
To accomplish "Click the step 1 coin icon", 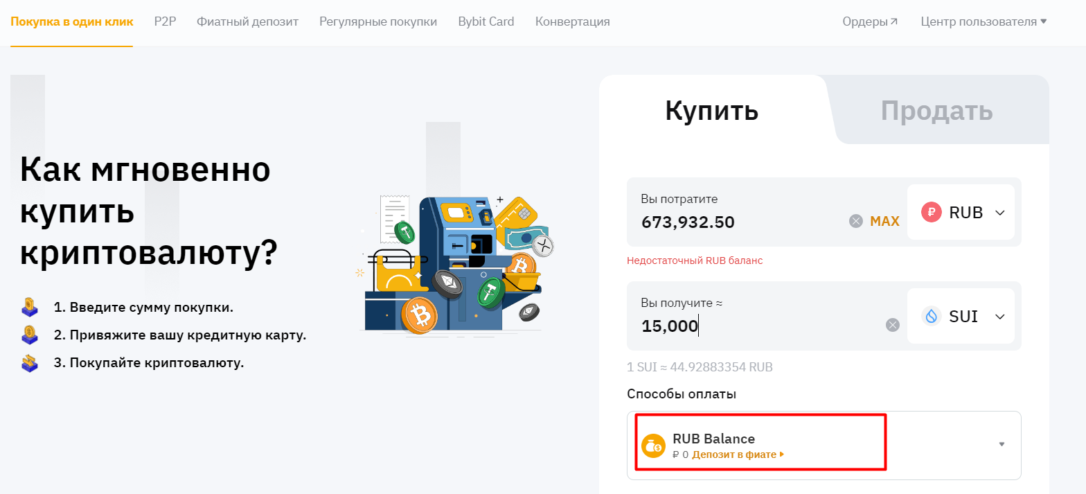I will [30, 307].
